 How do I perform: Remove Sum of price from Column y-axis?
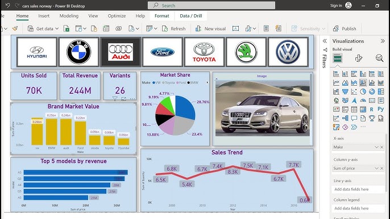coord(382,169)
